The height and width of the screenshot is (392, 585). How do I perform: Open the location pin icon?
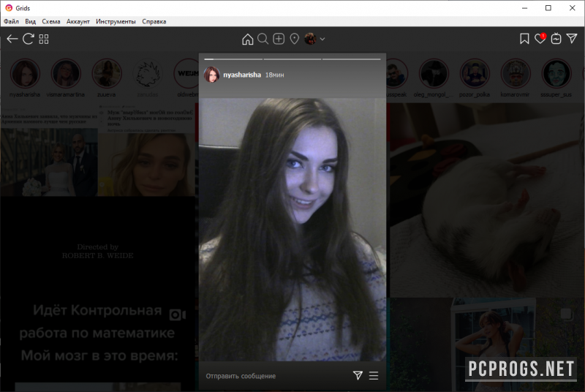[x=295, y=39]
